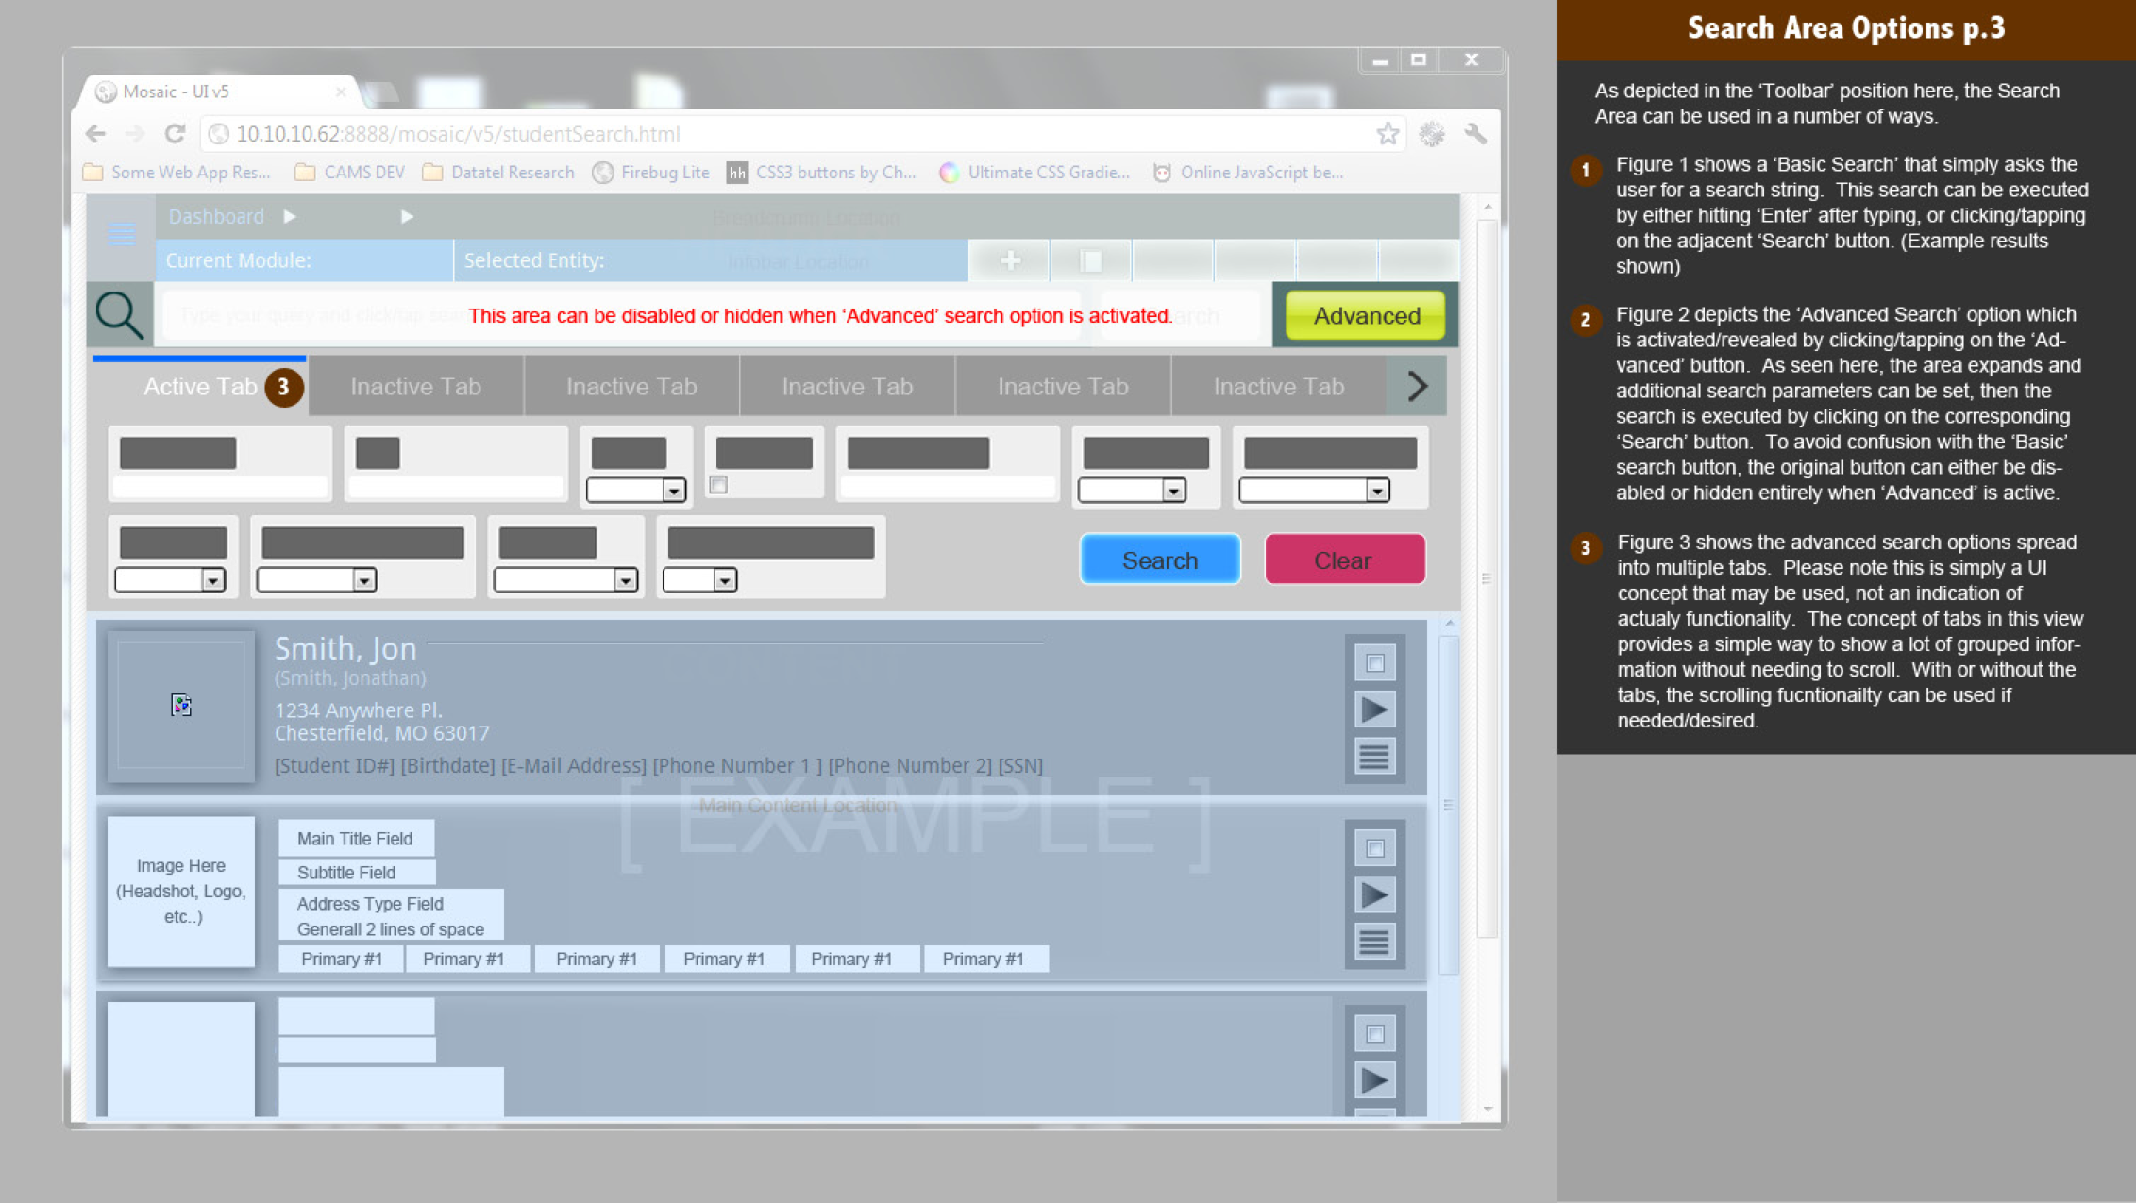Screen dimensions: 2136x1203
Task: Click the plus icon in infobar
Action: tap(1010, 260)
